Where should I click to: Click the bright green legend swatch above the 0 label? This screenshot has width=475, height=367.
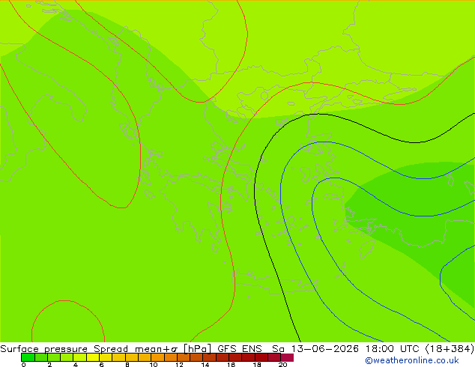[x=28, y=357]
